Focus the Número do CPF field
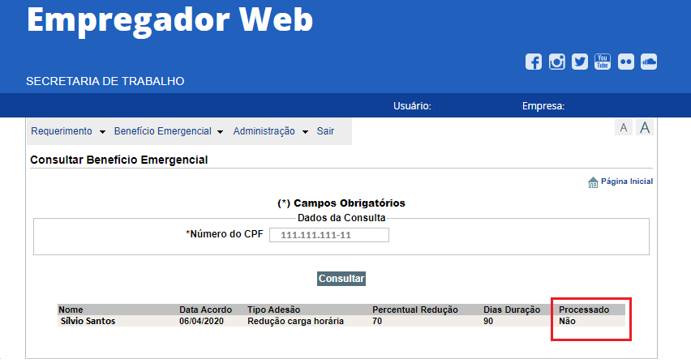 (x=329, y=235)
